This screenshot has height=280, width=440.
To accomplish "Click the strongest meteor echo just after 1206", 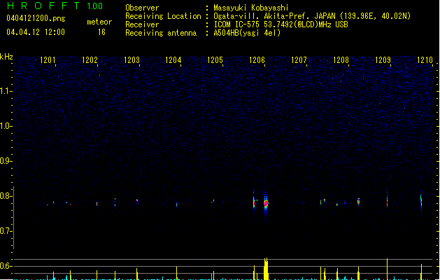I will click(x=266, y=203).
